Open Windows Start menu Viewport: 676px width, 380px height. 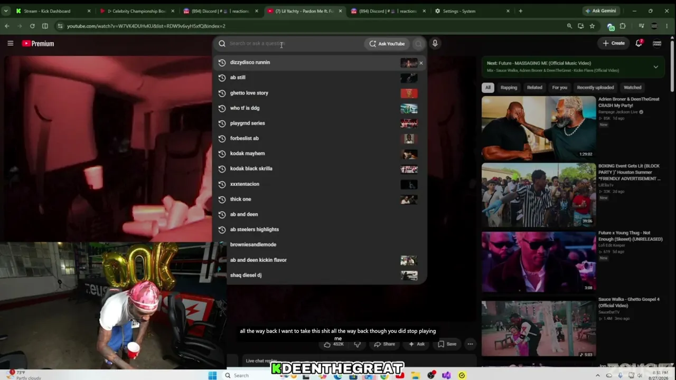212,375
